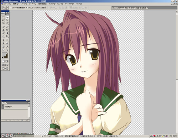Open the status bar info arrow menu
The height and width of the screenshot is (138, 178).
[x=42, y=136]
